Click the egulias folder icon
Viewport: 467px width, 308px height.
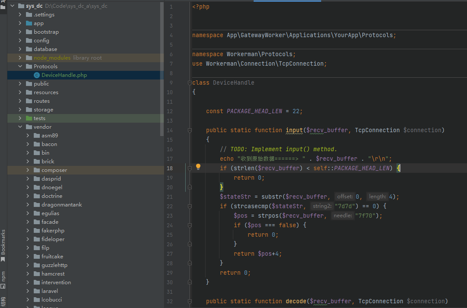click(37, 213)
